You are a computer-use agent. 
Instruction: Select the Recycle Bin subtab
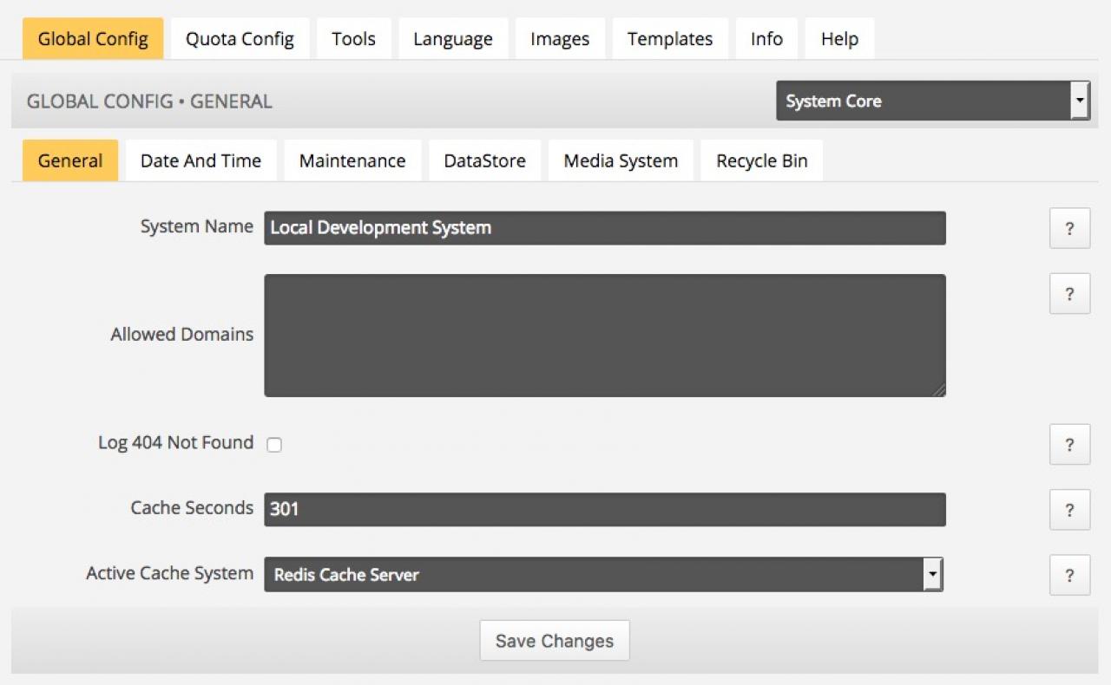click(x=761, y=161)
